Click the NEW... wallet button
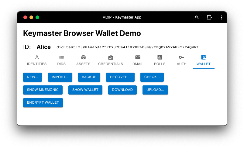 (x=33, y=77)
